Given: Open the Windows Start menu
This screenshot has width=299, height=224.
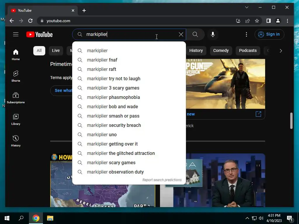Looking at the screenshot, I should pyautogui.click(x=7, y=218).
